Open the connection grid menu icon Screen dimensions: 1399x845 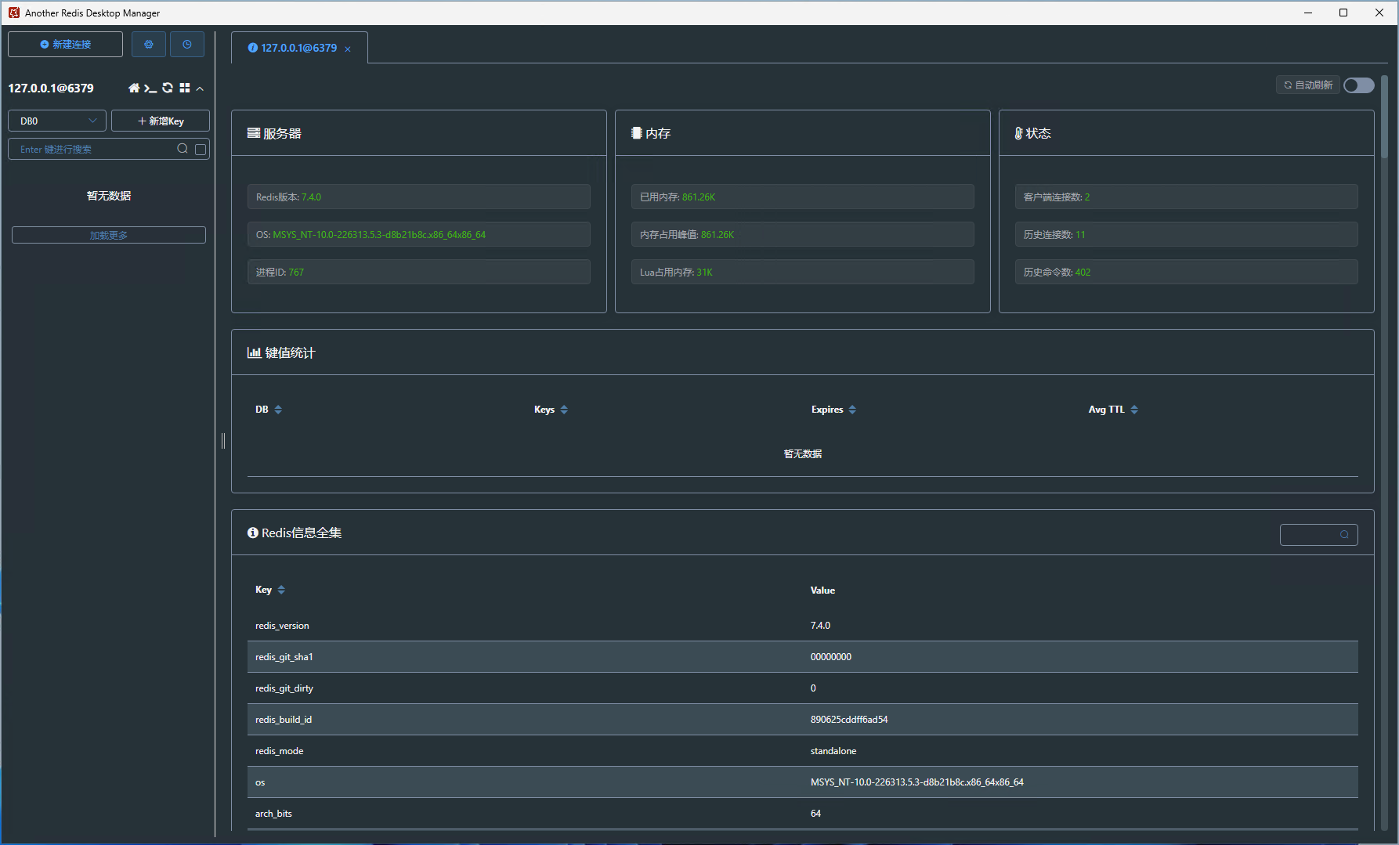[x=185, y=88]
